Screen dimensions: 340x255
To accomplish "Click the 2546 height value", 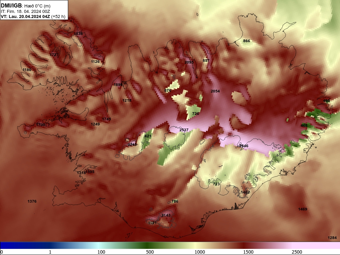I will pyautogui.click(x=244, y=146).
